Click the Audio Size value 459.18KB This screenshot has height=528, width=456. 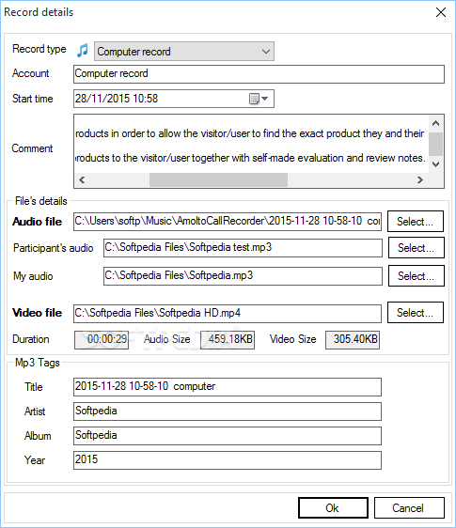[x=228, y=340]
